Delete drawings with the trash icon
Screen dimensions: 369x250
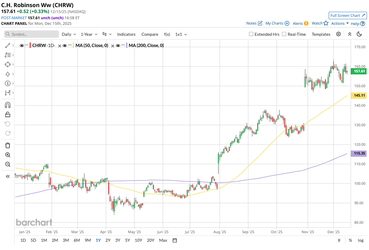7,145
